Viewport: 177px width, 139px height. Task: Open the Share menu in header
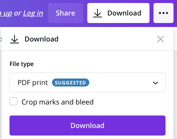[65, 13]
